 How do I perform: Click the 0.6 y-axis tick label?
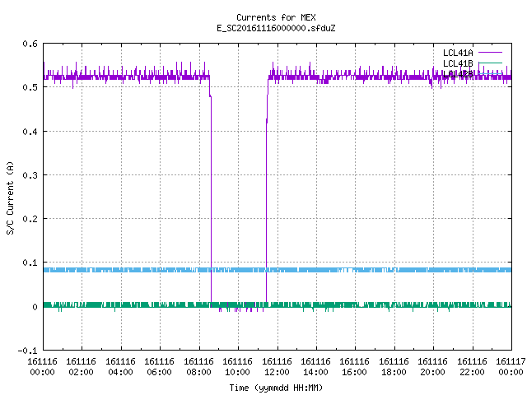point(30,44)
